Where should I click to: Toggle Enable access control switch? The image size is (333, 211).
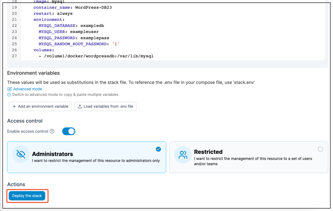click(69, 131)
